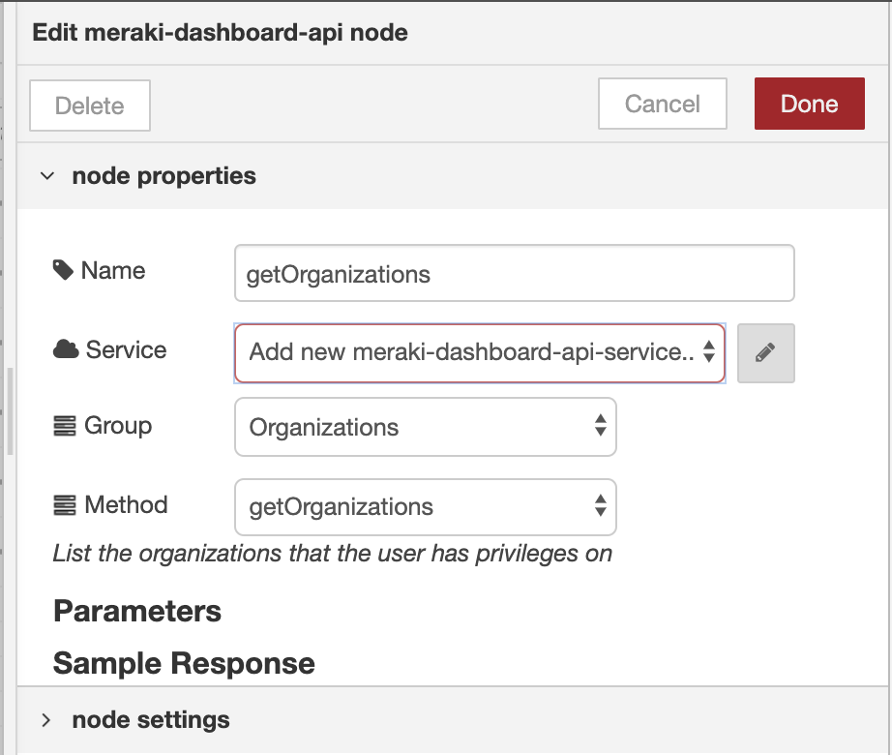Click the Delete button
This screenshot has width=892, height=755.
90,106
